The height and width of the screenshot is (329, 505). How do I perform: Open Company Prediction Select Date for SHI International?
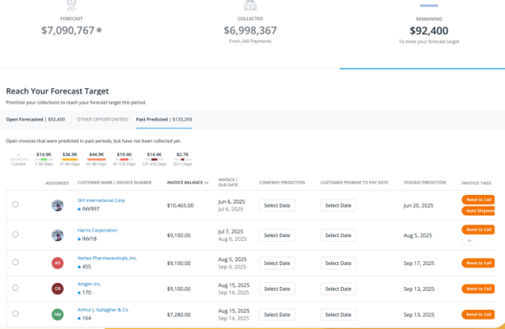pyautogui.click(x=277, y=205)
